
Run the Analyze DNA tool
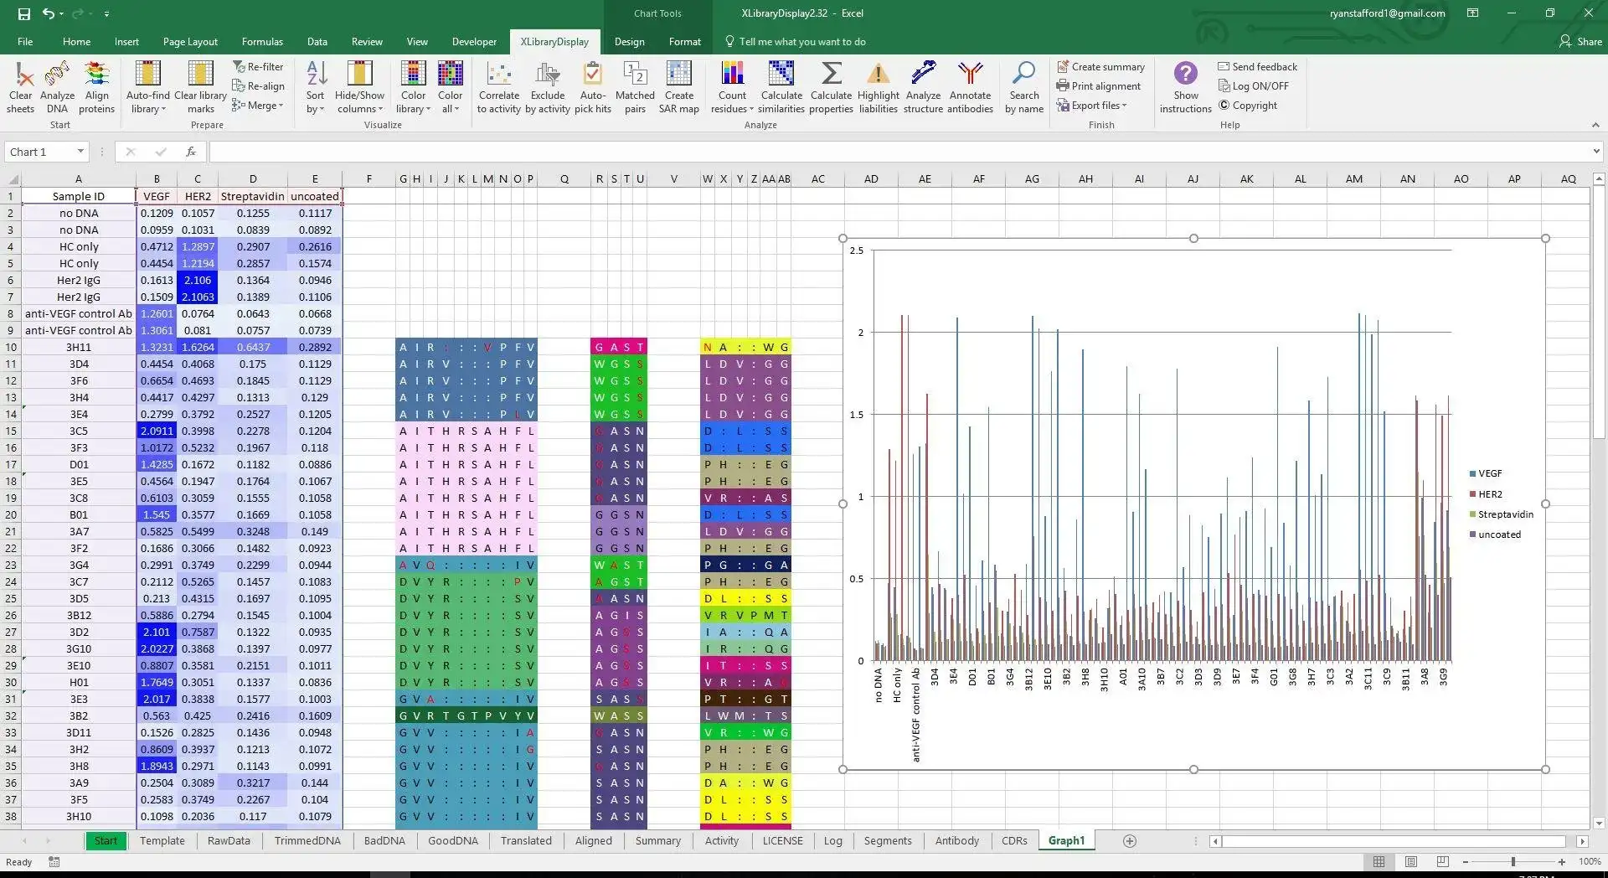pyautogui.click(x=57, y=87)
